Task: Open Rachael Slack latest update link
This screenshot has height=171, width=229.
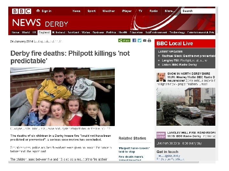Action: 188,56
